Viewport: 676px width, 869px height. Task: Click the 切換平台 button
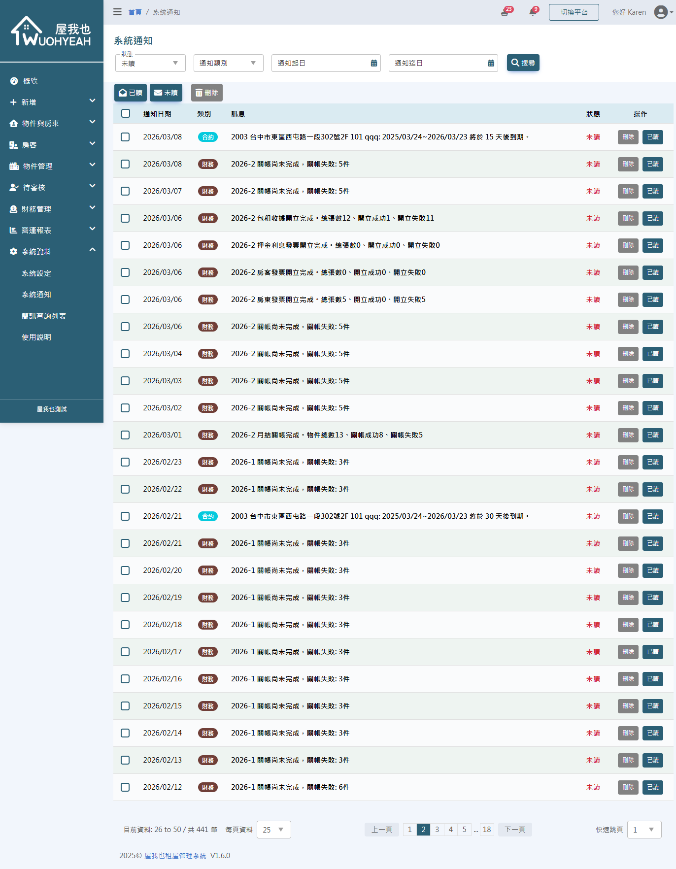click(x=574, y=12)
